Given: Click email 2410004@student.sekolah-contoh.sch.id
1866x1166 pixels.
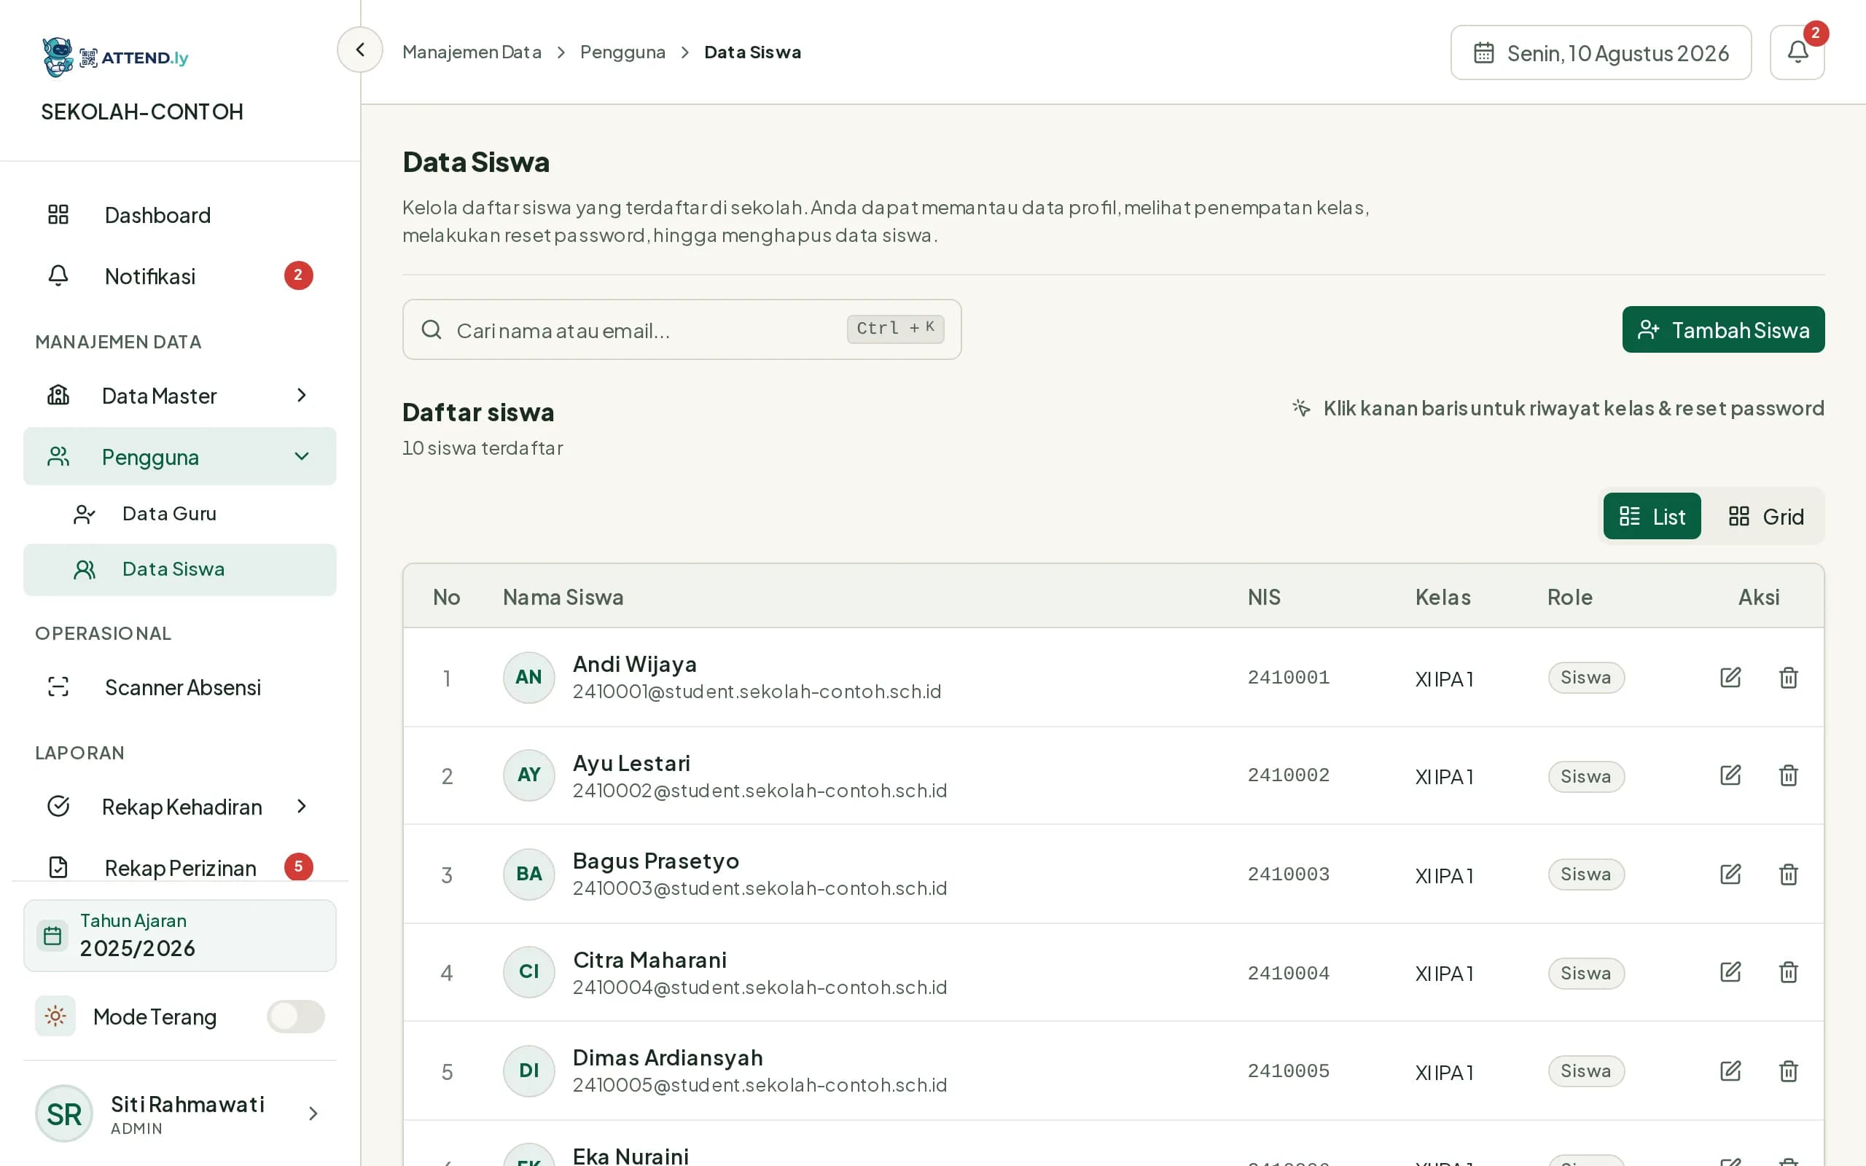Looking at the screenshot, I should coord(760,987).
